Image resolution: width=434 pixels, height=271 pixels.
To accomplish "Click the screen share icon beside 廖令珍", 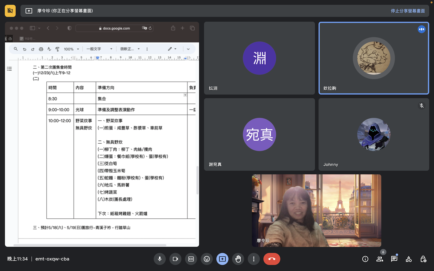I will point(29,11).
